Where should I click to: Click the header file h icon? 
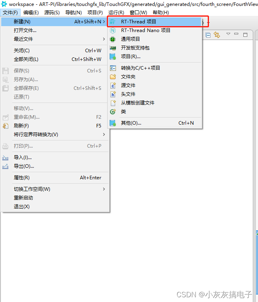pos(113,94)
